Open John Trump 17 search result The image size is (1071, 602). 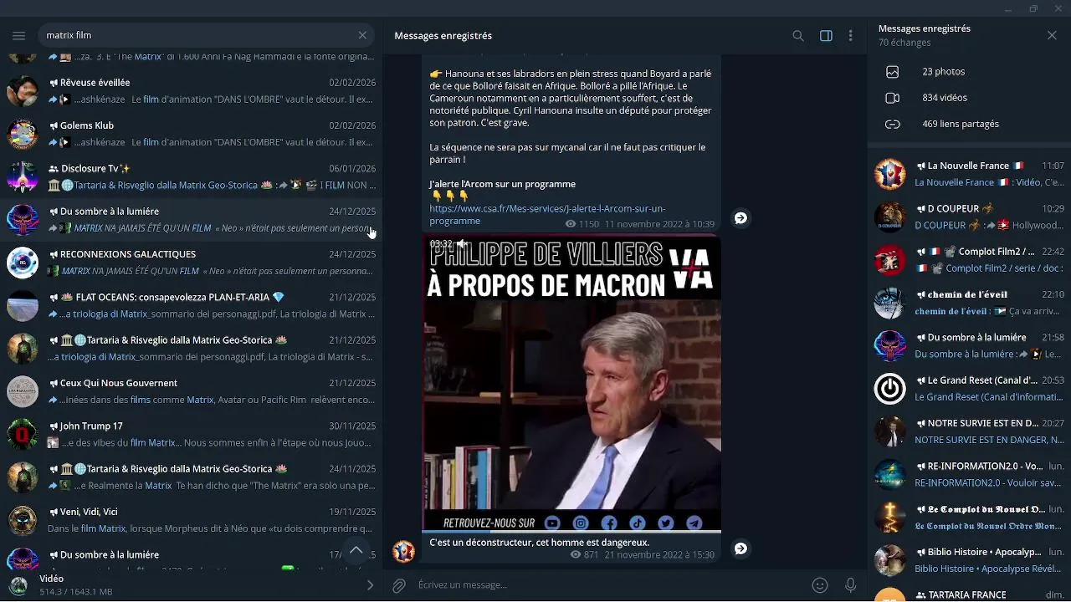(192, 434)
